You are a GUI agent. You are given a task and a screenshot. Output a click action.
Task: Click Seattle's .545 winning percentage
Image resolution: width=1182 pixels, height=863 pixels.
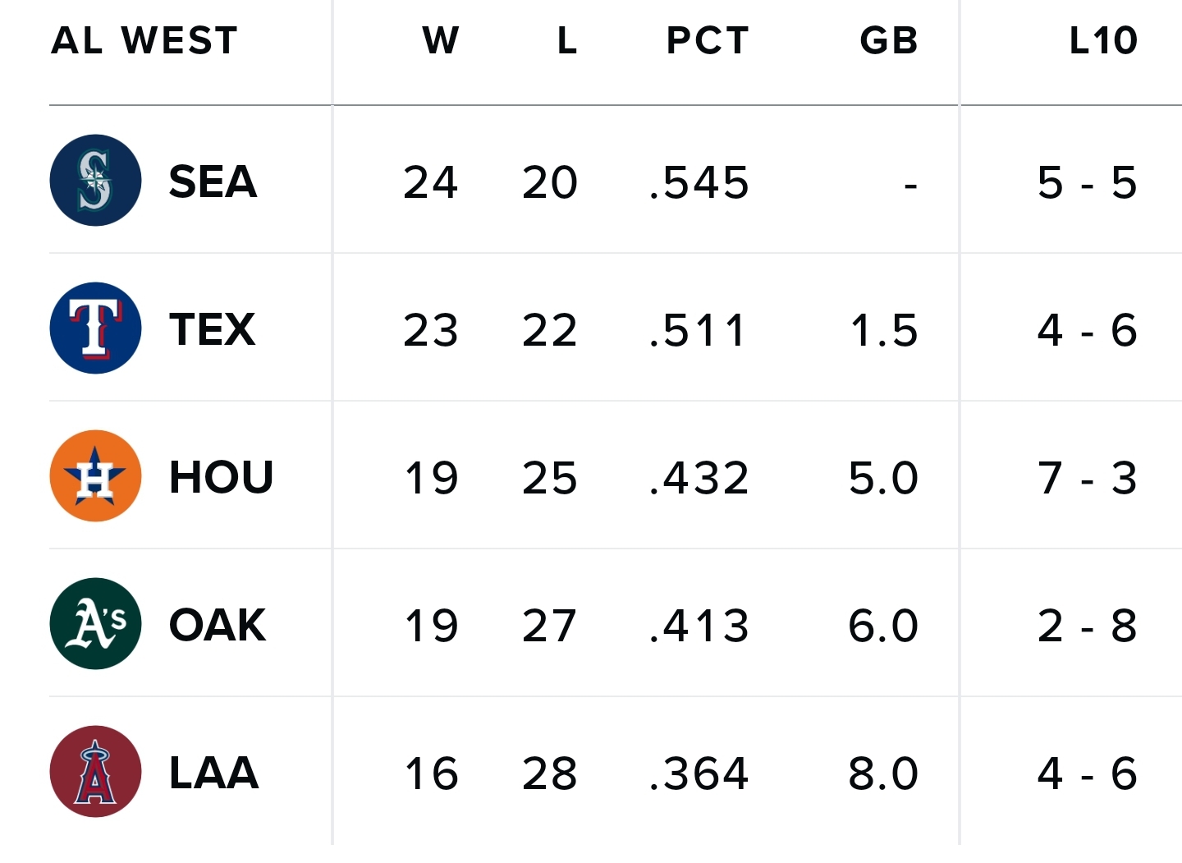click(x=699, y=182)
